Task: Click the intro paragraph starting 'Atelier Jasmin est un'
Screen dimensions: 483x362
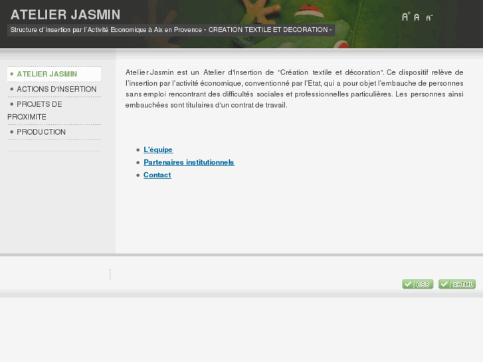Action: click(x=294, y=89)
